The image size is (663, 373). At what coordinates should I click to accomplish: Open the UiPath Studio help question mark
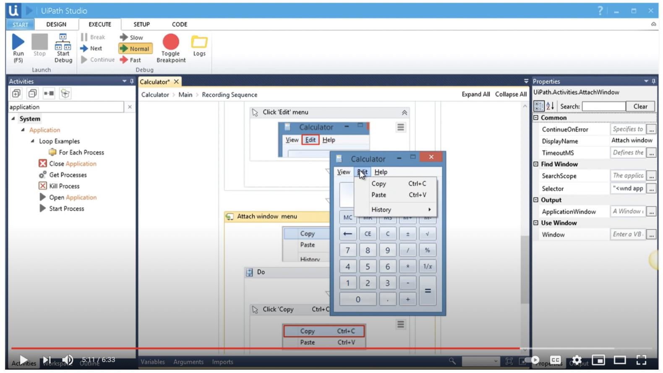click(x=600, y=11)
